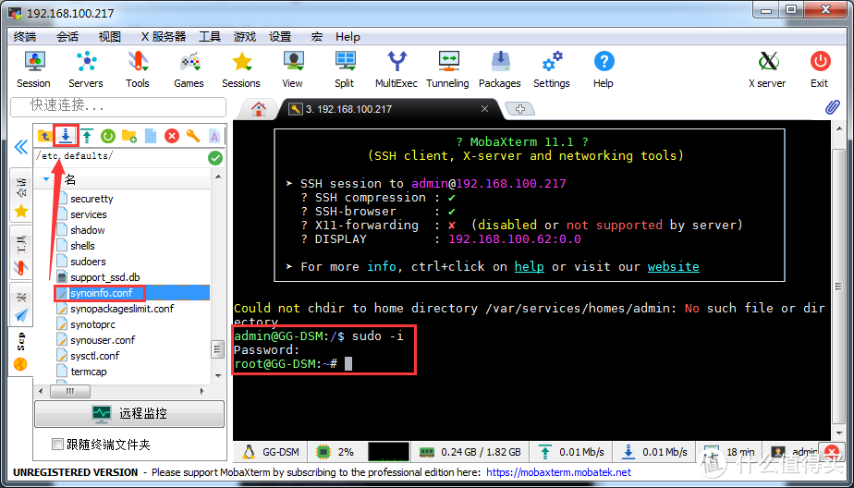Open the X 服务器 menu
The width and height of the screenshot is (854, 488).
point(164,36)
